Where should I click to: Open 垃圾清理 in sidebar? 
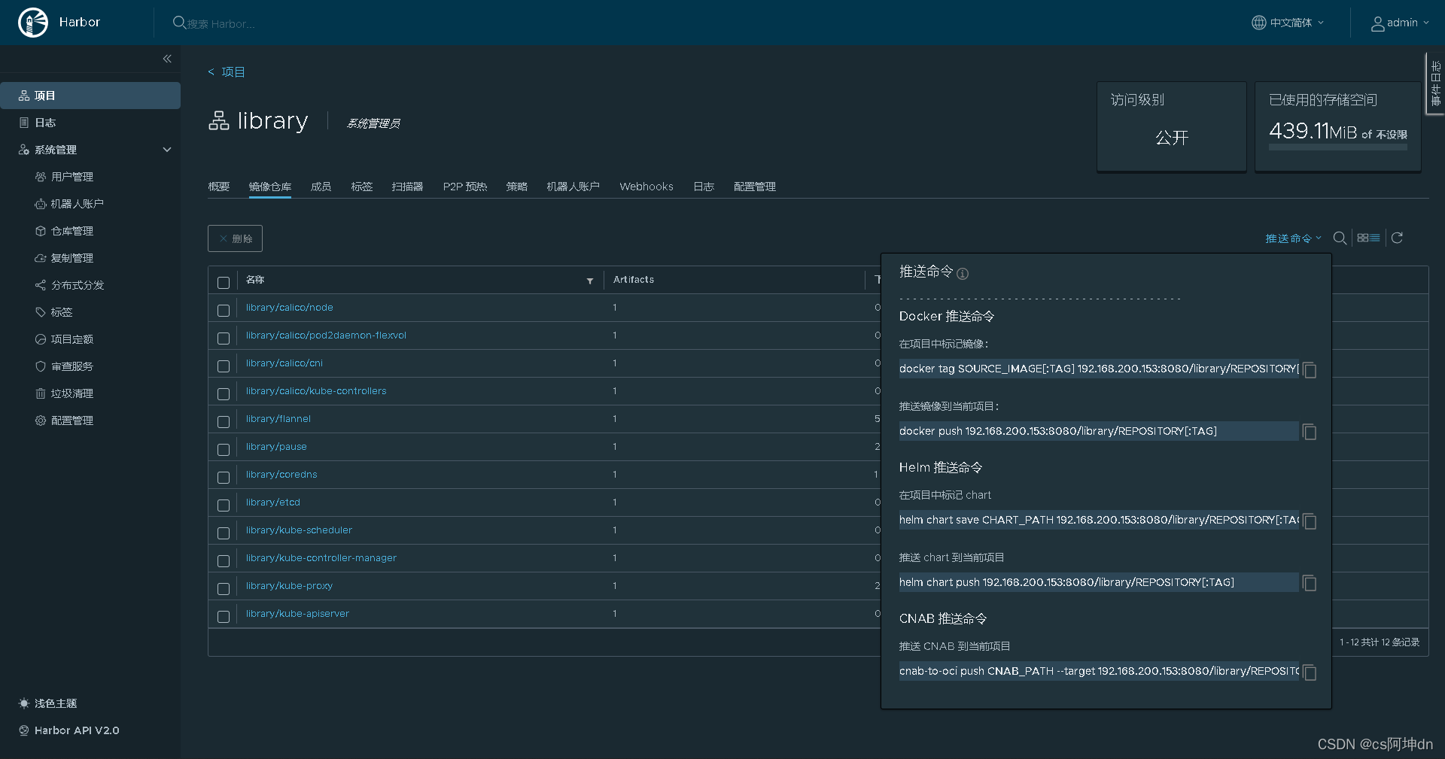72,393
